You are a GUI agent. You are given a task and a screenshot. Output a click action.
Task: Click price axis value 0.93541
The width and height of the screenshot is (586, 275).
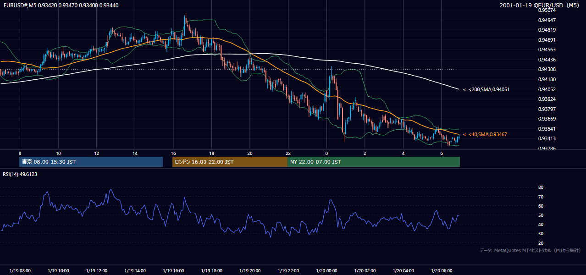pos(547,129)
